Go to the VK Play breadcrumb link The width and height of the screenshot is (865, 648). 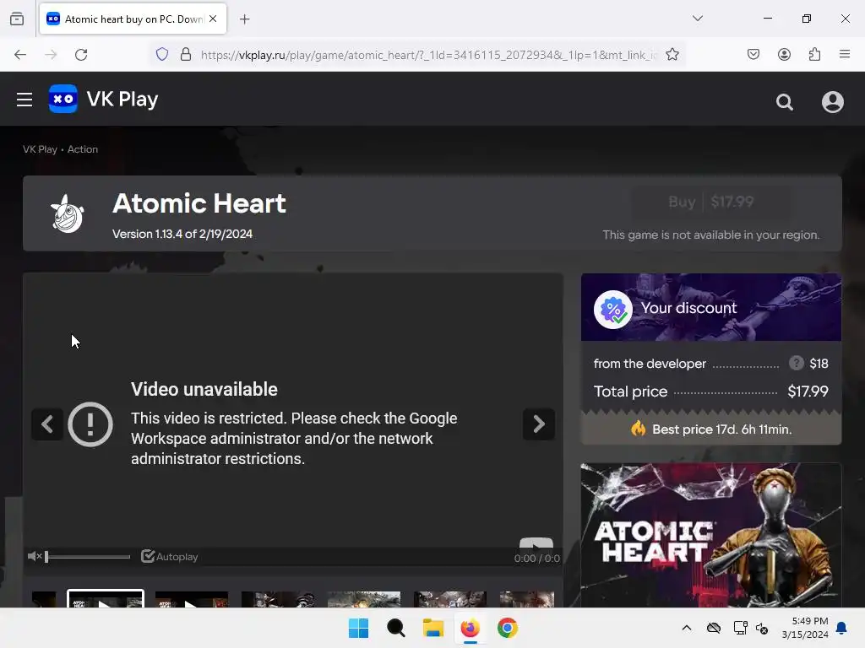coord(40,149)
